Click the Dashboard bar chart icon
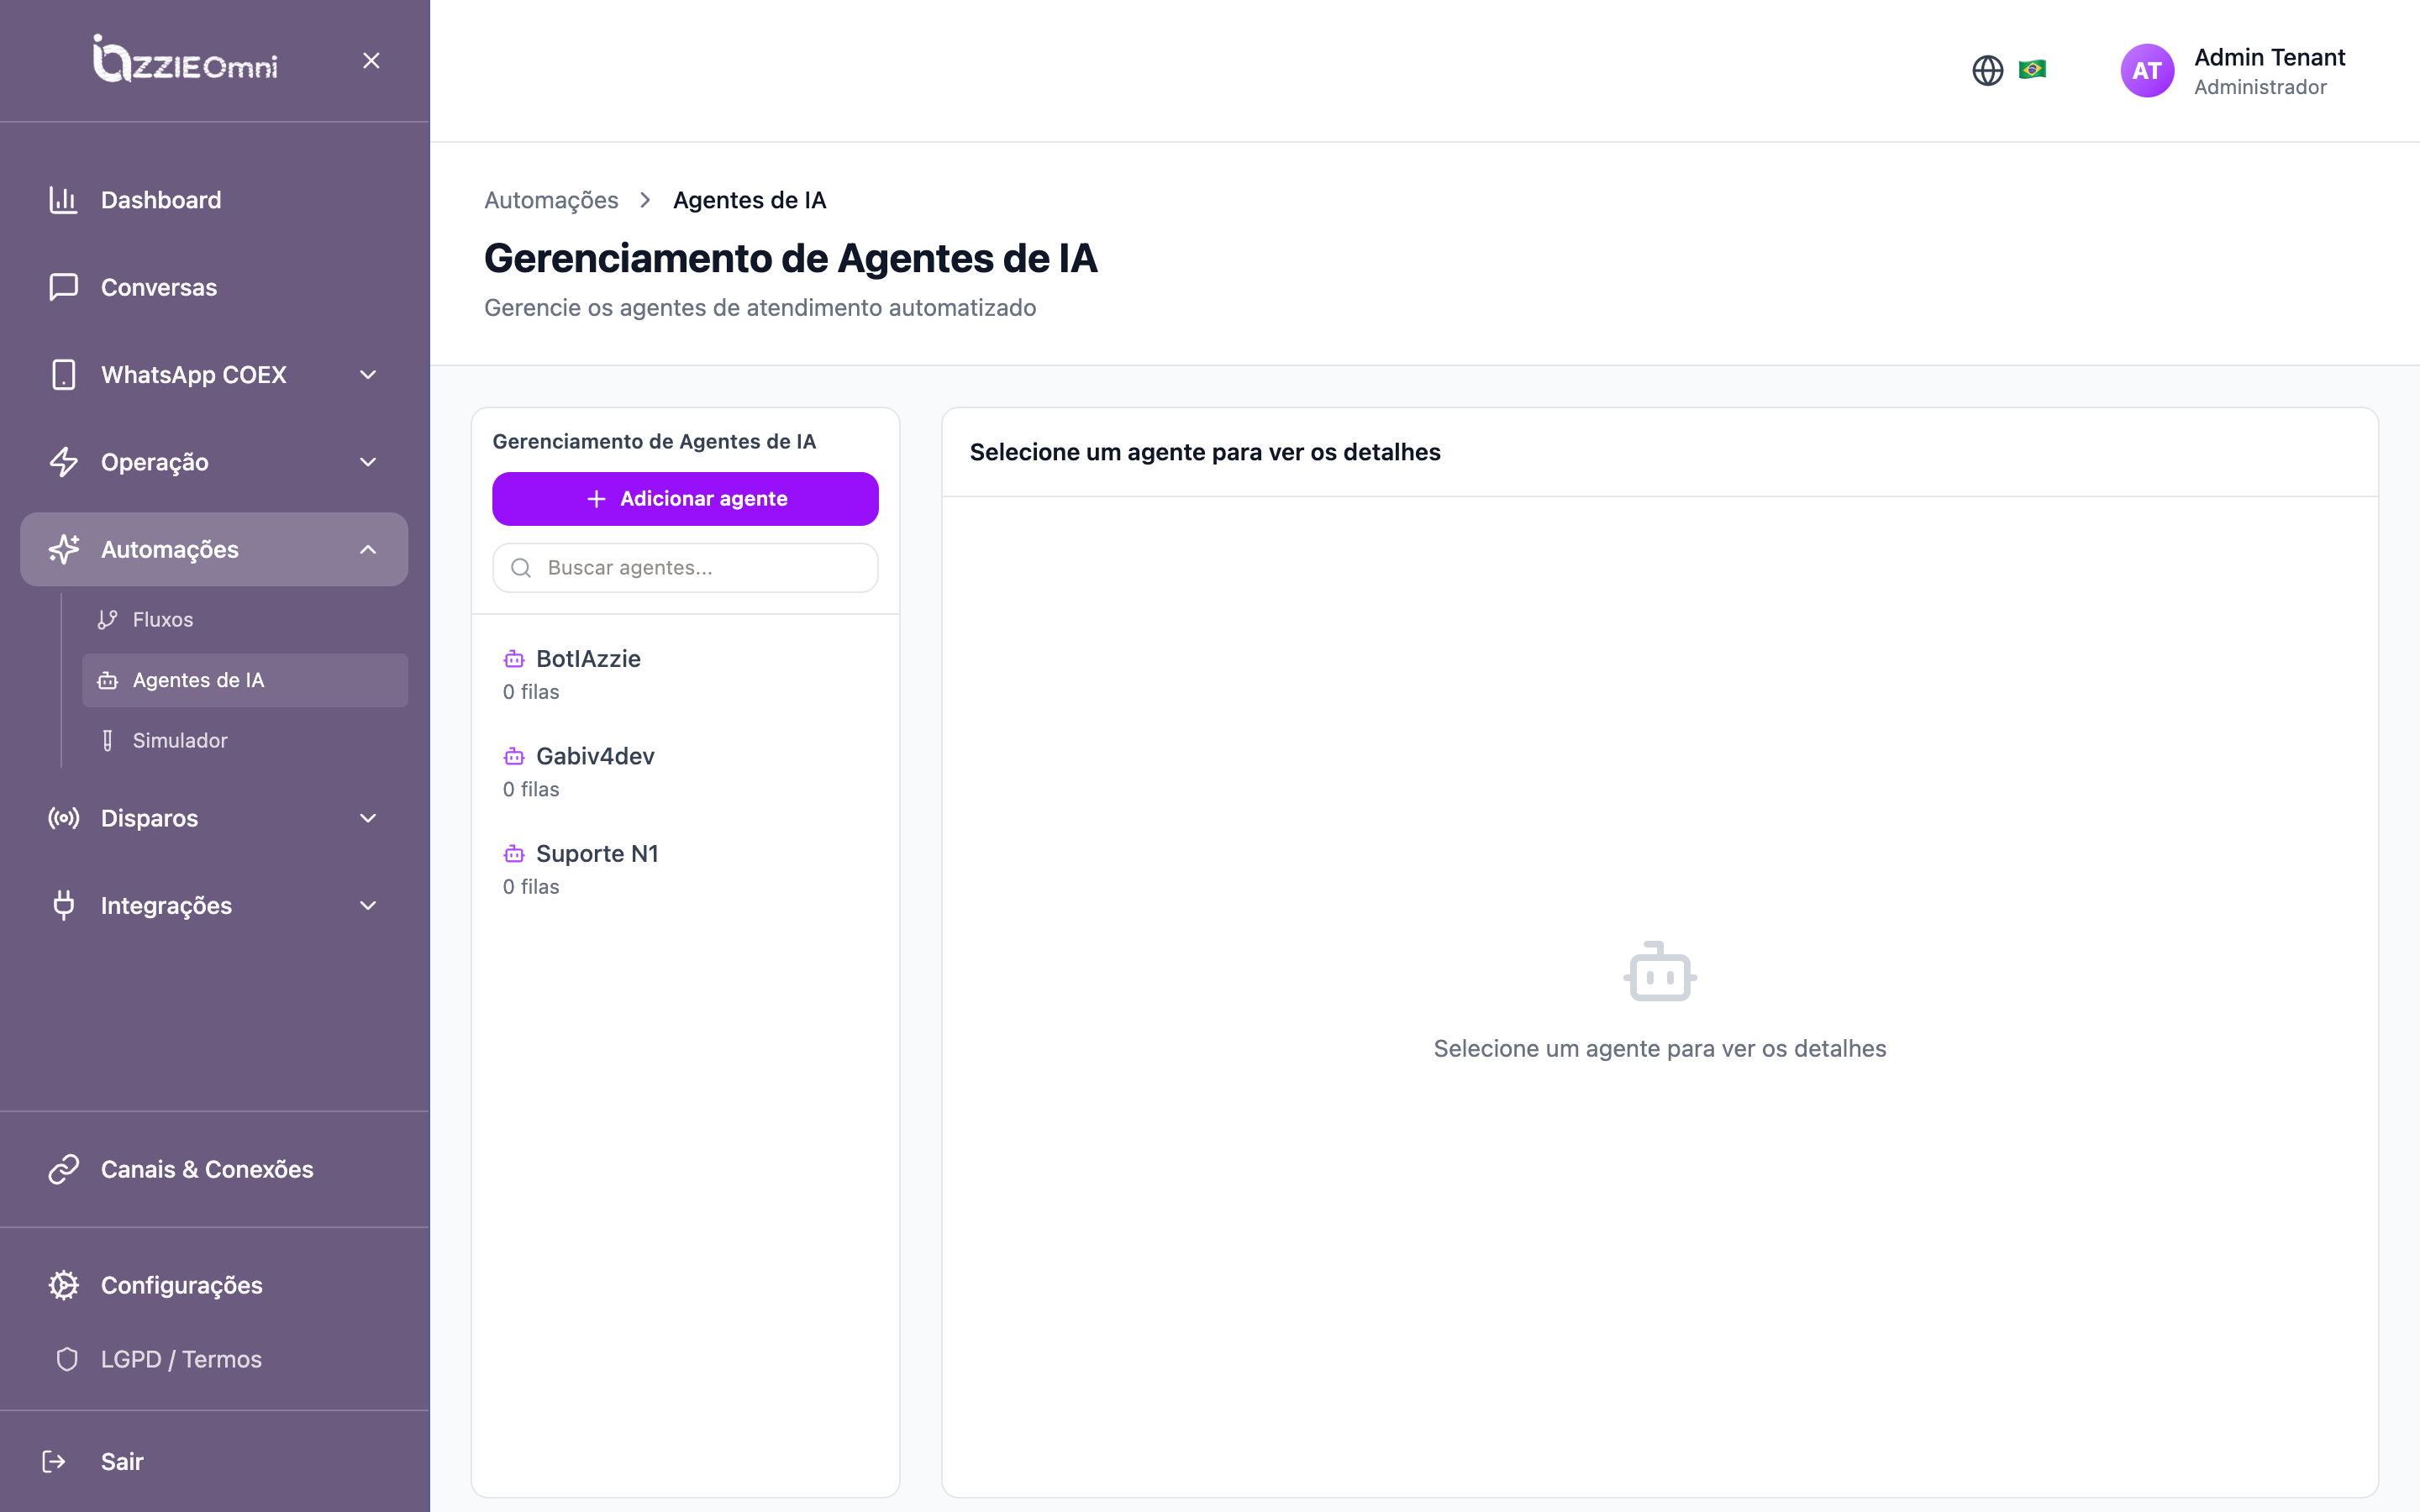 click(x=63, y=200)
